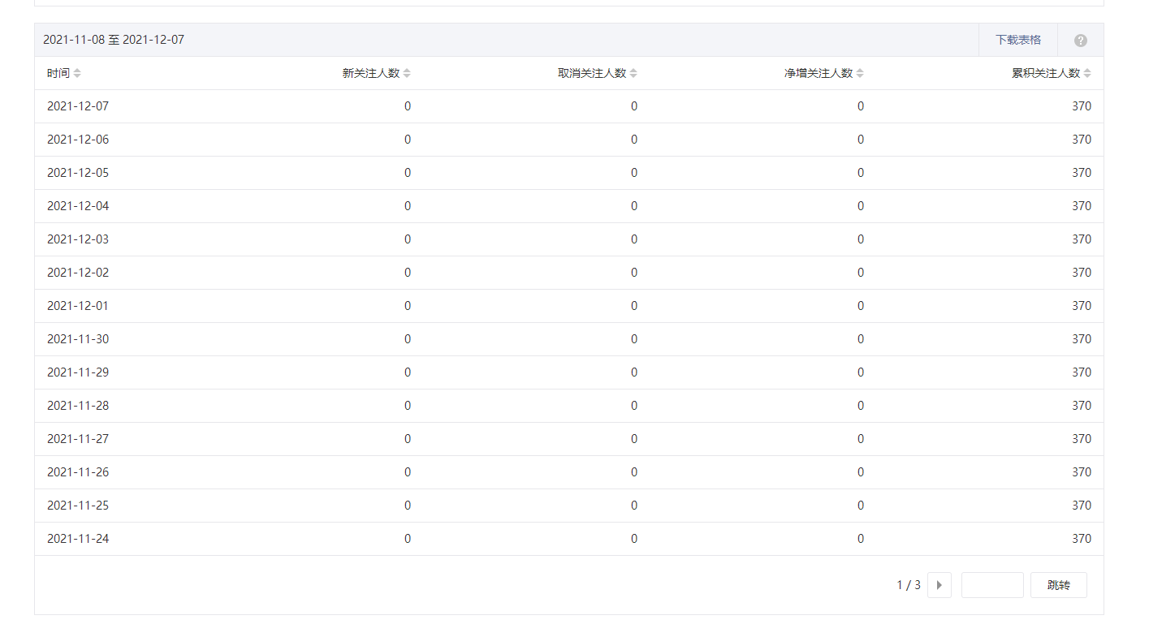The height and width of the screenshot is (637, 1149).
Task: Click the sort arrows beside 取消关注人数
Action: tap(633, 73)
